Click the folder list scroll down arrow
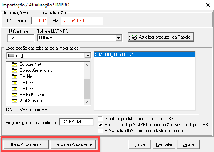Image resolution: width=214 pixels, height=152 pixels. pos(87,102)
